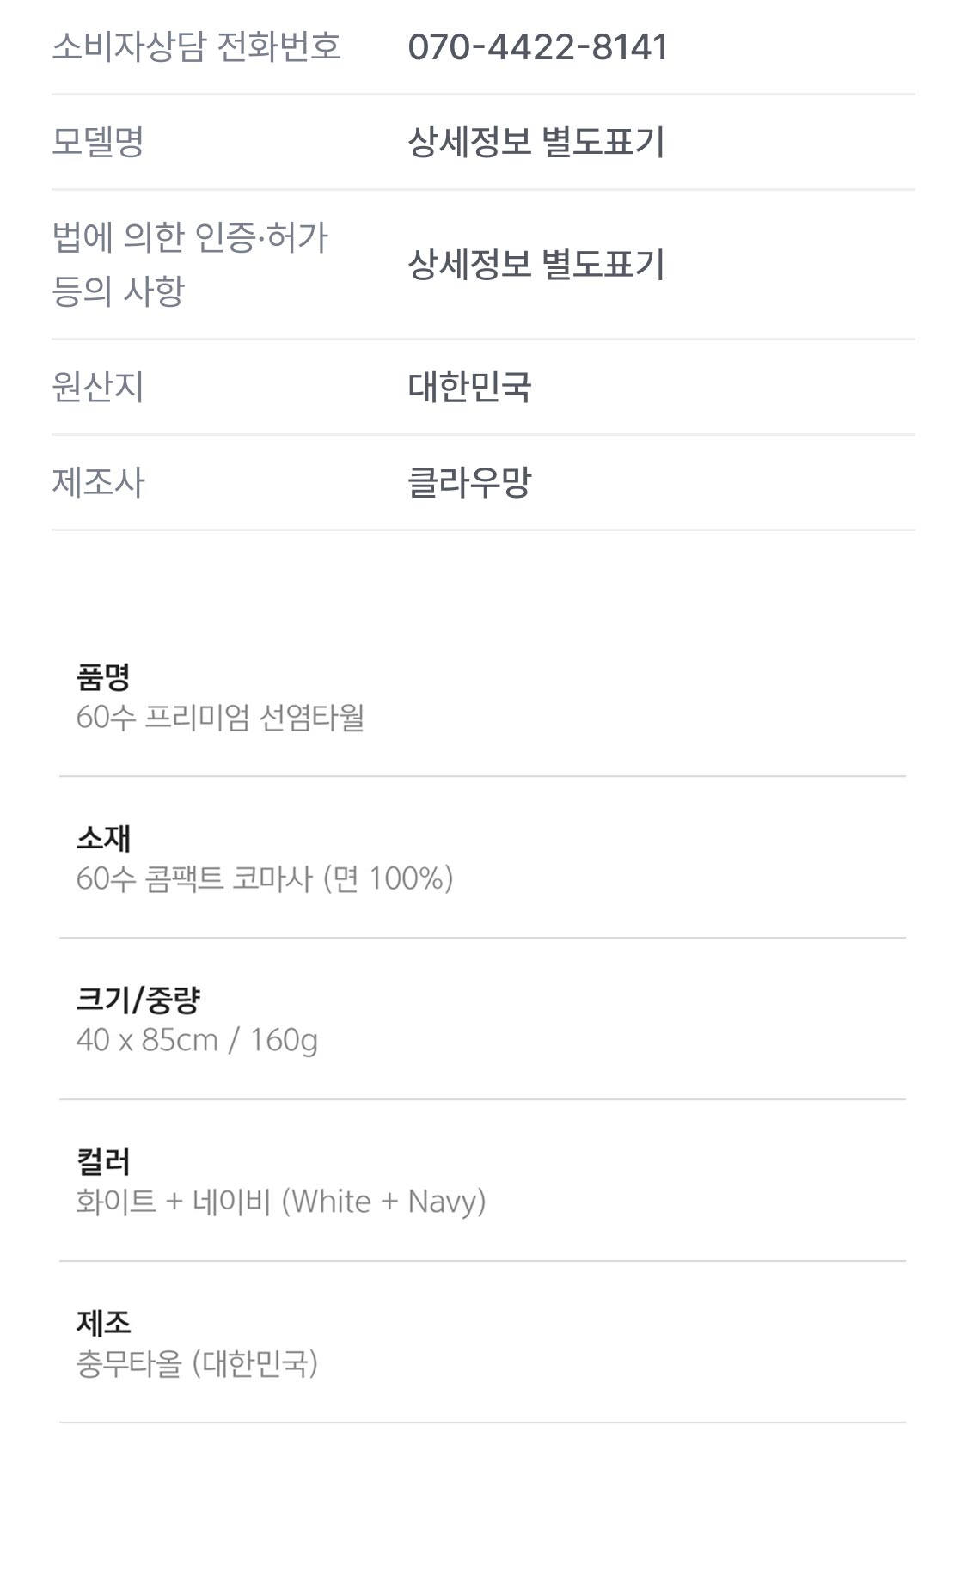Click the 소재 heading
The height and width of the screenshot is (1591, 967).
[103, 839]
